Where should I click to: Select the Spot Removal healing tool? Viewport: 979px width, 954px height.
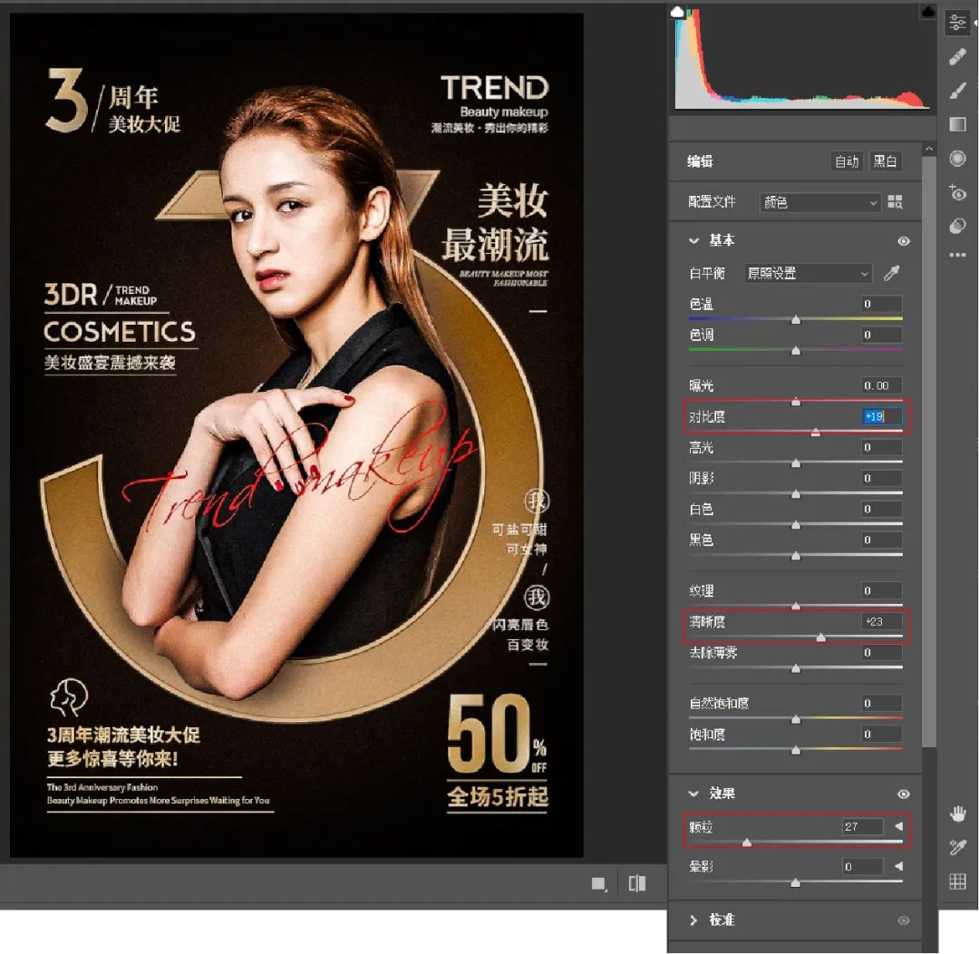(957, 57)
